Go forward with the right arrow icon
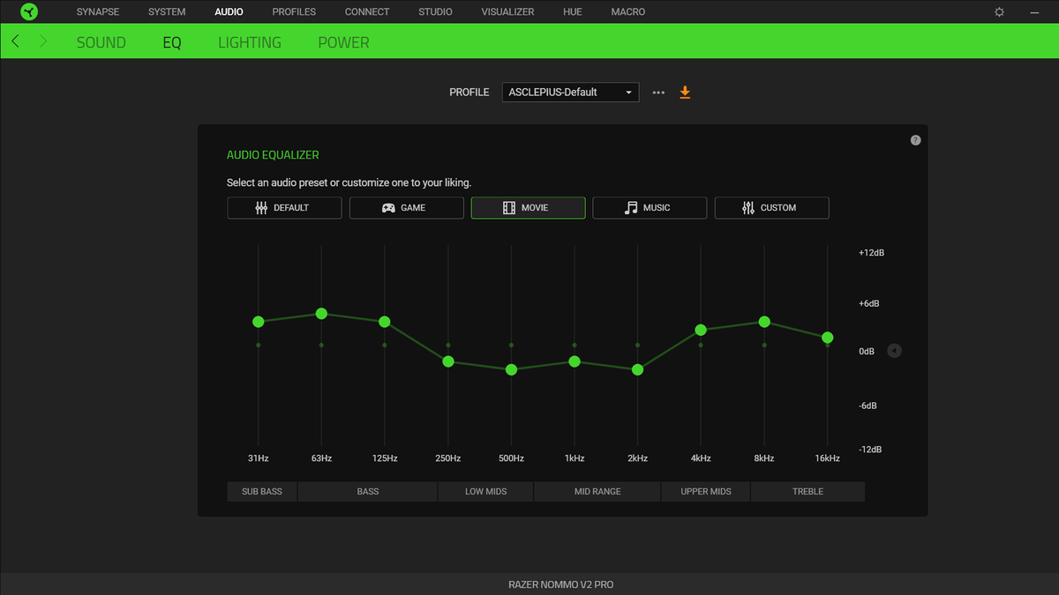Viewport: 1059px width, 595px height. [43, 41]
